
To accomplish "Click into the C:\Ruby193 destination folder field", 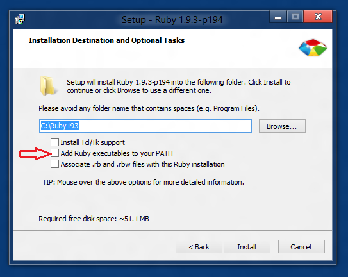I will click(145, 126).
